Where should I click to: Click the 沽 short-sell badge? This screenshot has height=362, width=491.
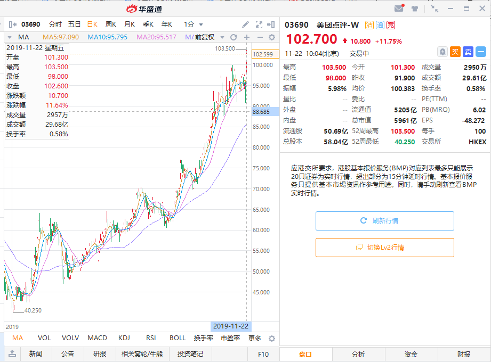[369, 25]
